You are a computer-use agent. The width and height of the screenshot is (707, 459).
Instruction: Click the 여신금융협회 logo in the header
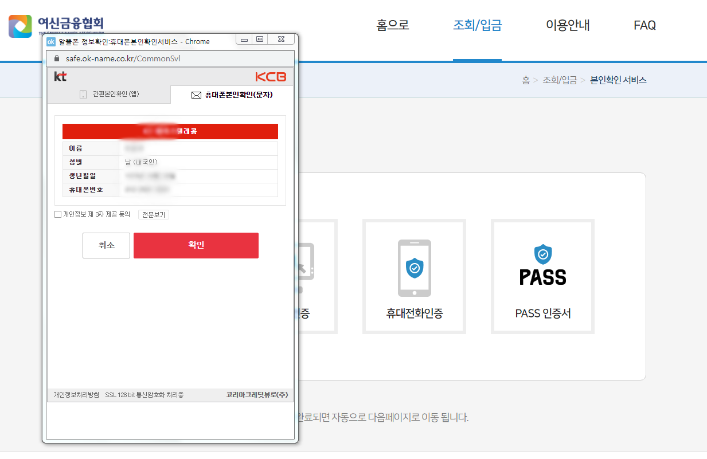point(56,25)
